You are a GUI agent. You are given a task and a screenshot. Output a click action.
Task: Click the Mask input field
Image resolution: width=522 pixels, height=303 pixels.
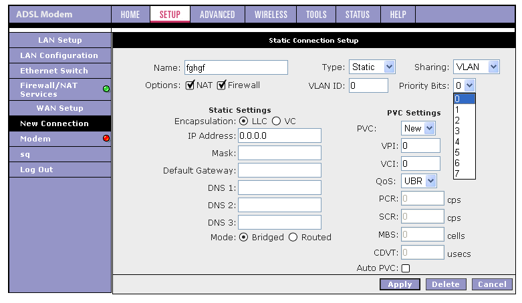click(279, 153)
